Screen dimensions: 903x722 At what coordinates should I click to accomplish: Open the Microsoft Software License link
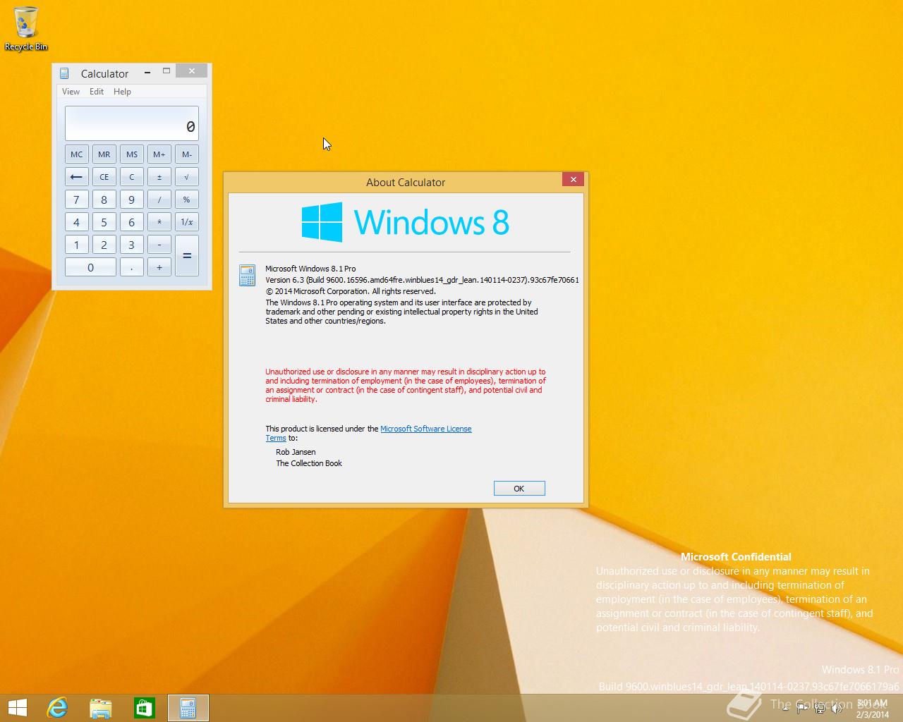425,429
